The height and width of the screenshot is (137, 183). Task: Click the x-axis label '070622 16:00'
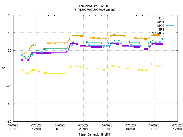click(60, 127)
